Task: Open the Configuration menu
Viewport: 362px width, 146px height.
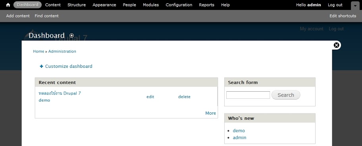Action: [179, 5]
